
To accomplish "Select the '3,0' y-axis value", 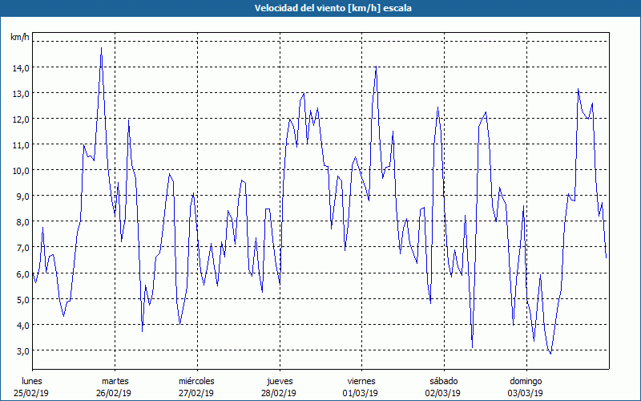I will pos(23,351).
